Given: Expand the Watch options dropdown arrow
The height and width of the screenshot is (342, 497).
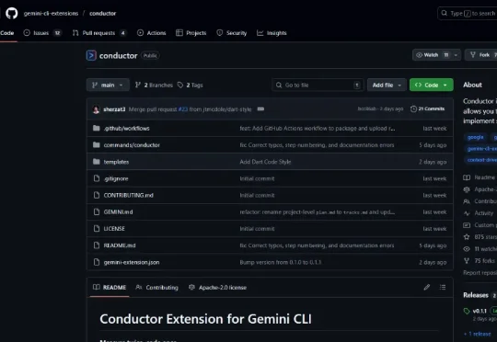Looking at the screenshot, I should pyautogui.click(x=456, y=55).
